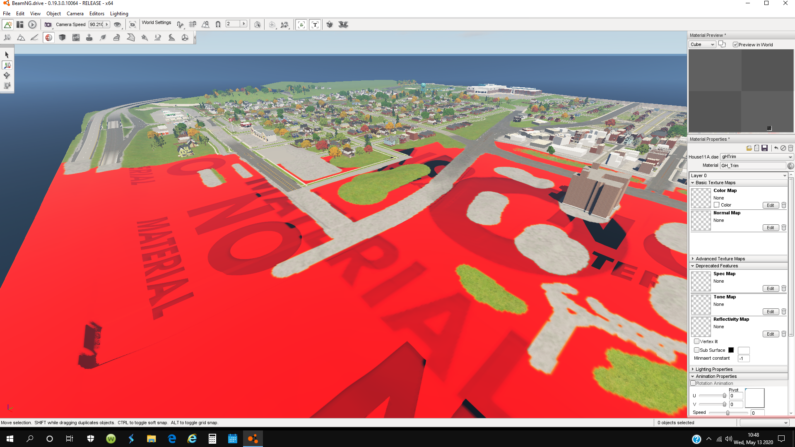Image resolution: width=795 pixels, height=447 pixels.
Task: Open the Lighting menu
Action: [x=119, y=14]
